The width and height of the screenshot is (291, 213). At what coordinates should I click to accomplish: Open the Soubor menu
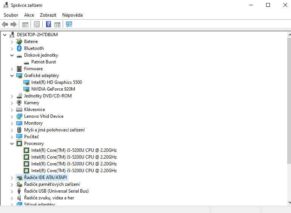[x=11, y=15]
